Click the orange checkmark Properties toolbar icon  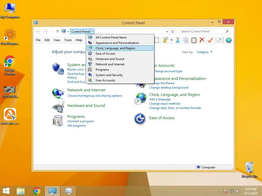point(210,40)
